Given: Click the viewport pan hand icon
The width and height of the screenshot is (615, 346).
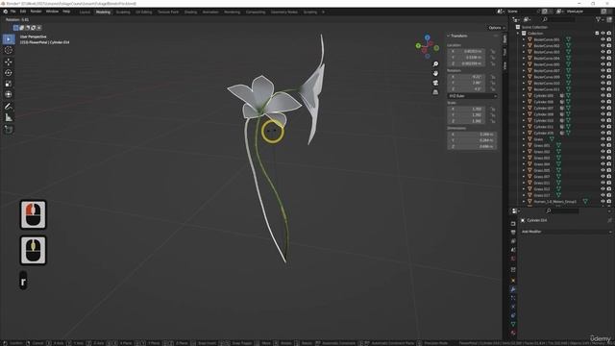Looking at the screenshot, I should tap(435, 73).
